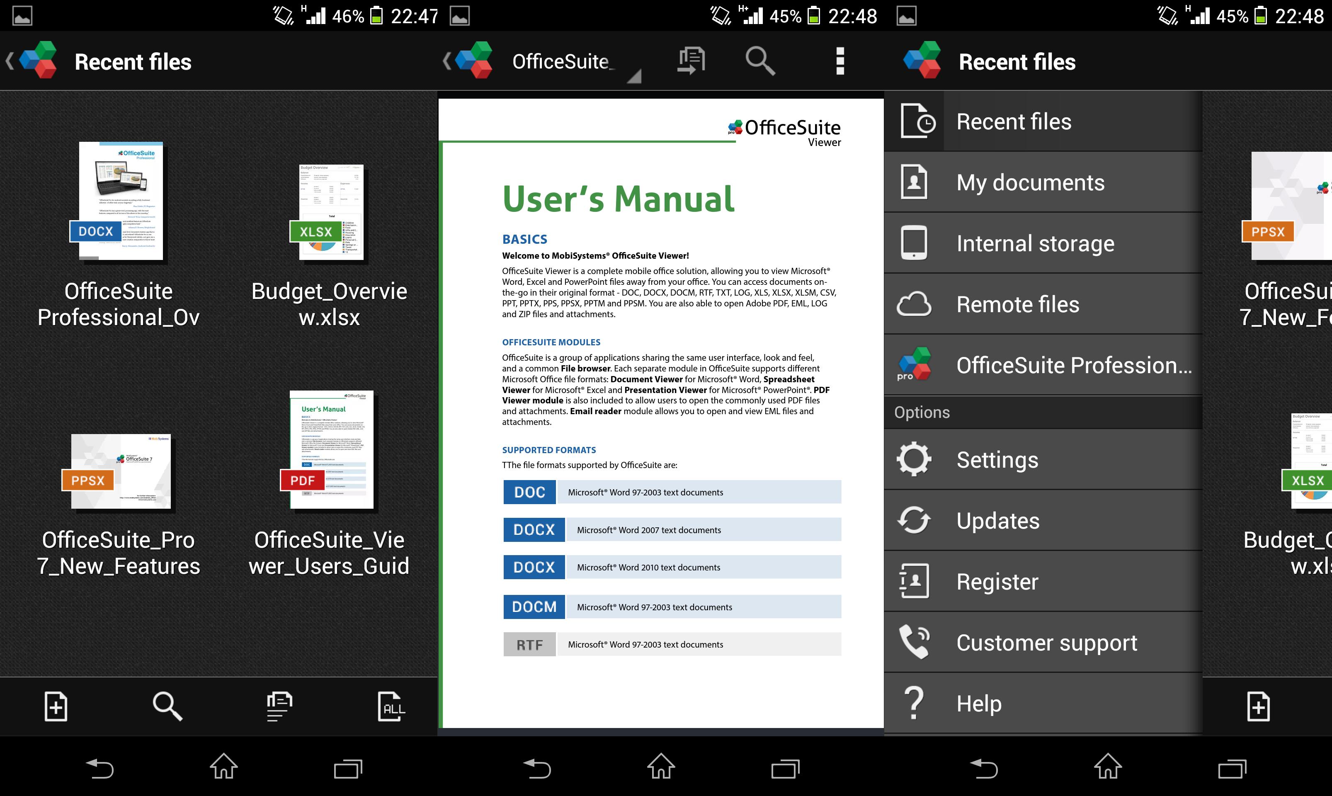
Task: Tap Microsoft Word 2010 text documents row
Action: (x=672, y=567)
